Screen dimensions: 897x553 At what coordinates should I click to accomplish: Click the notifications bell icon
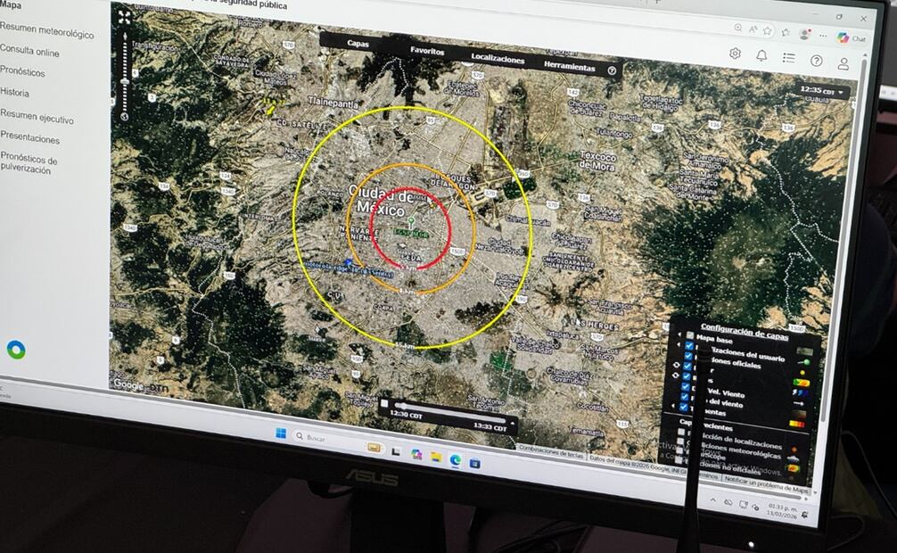tap(761, 55)
